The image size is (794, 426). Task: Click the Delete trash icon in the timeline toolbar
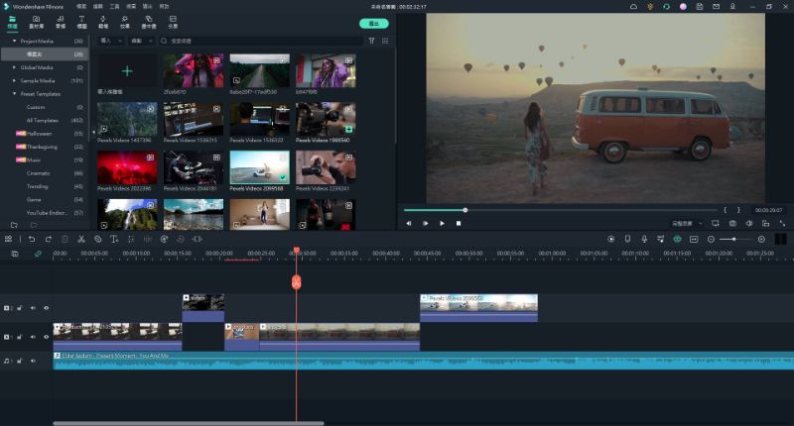pyautogui.click(x=65, y=239)
